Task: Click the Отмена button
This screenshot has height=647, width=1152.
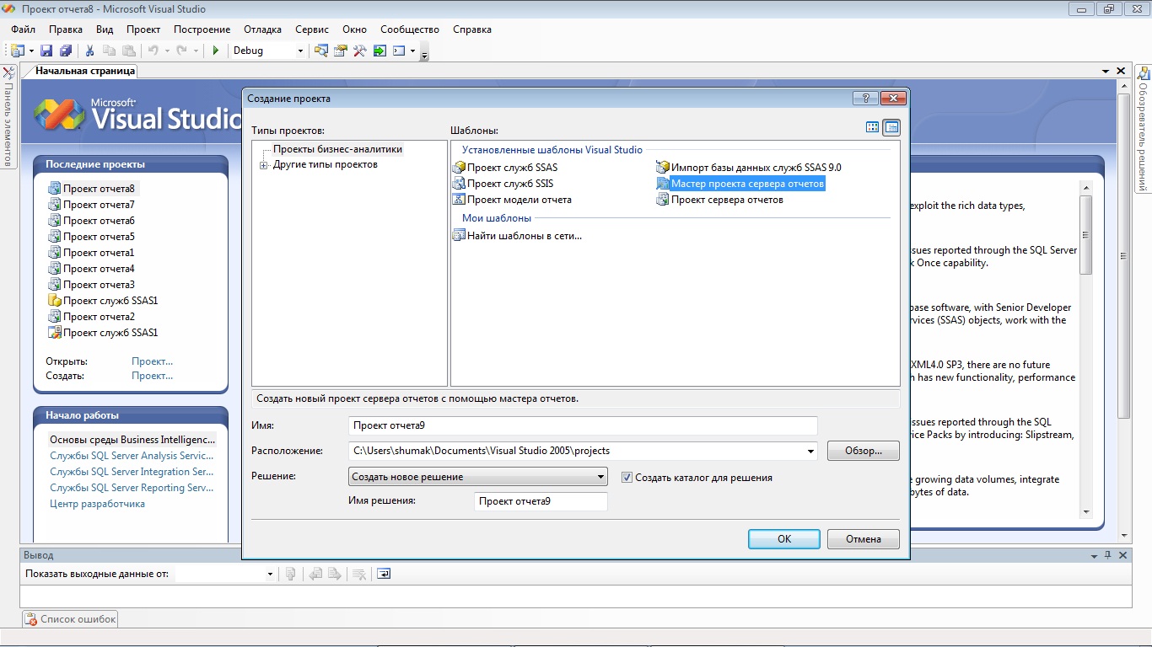Action: [864, 538]
